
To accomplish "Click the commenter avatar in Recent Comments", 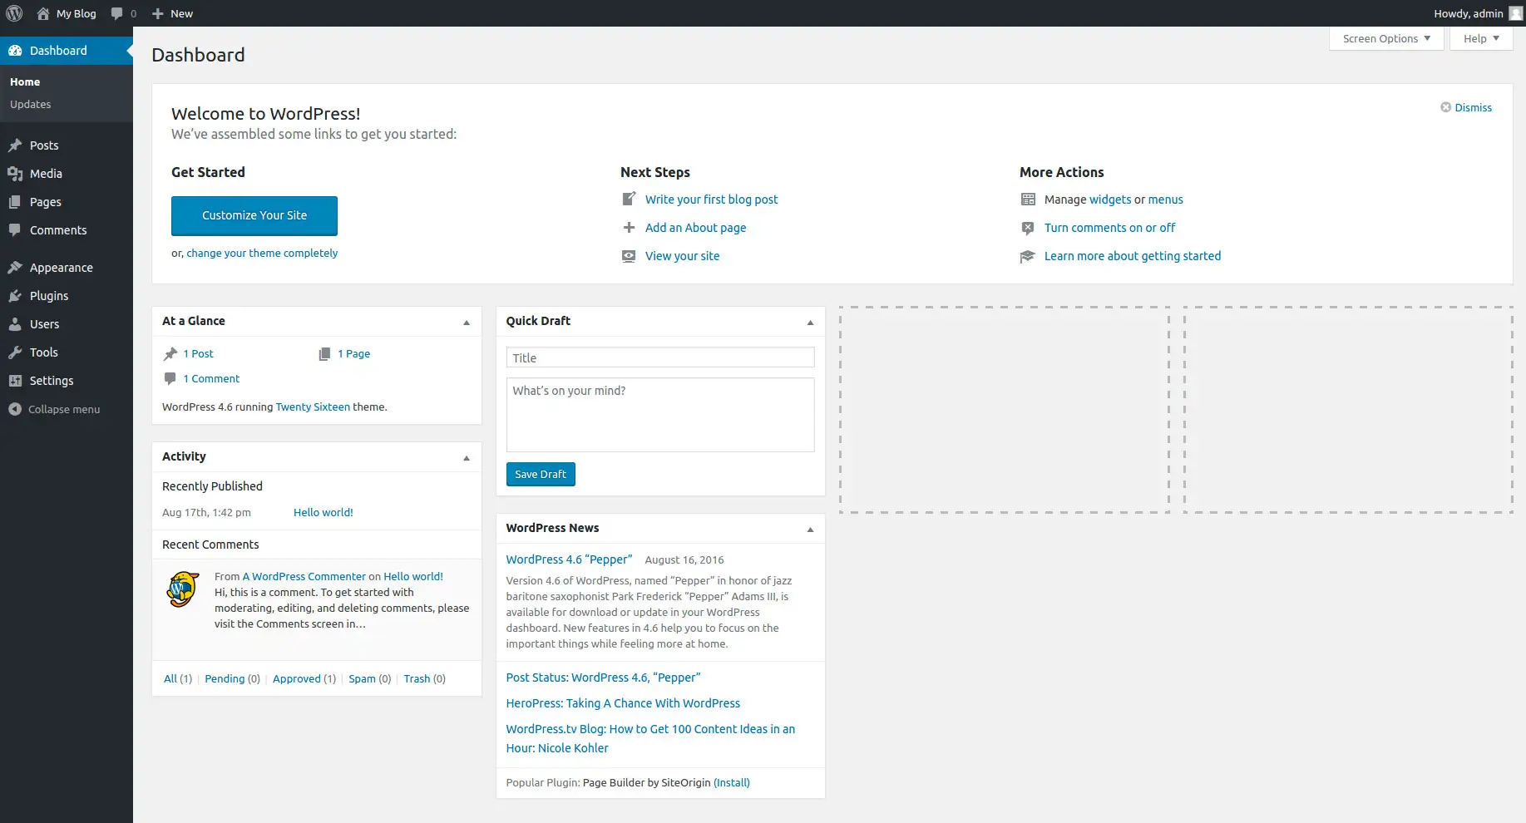I will 183,589.
